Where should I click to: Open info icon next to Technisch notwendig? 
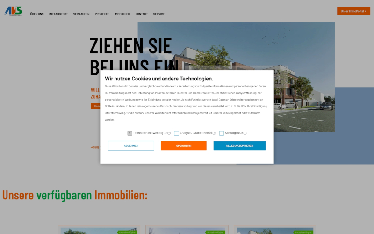[169, 133]
